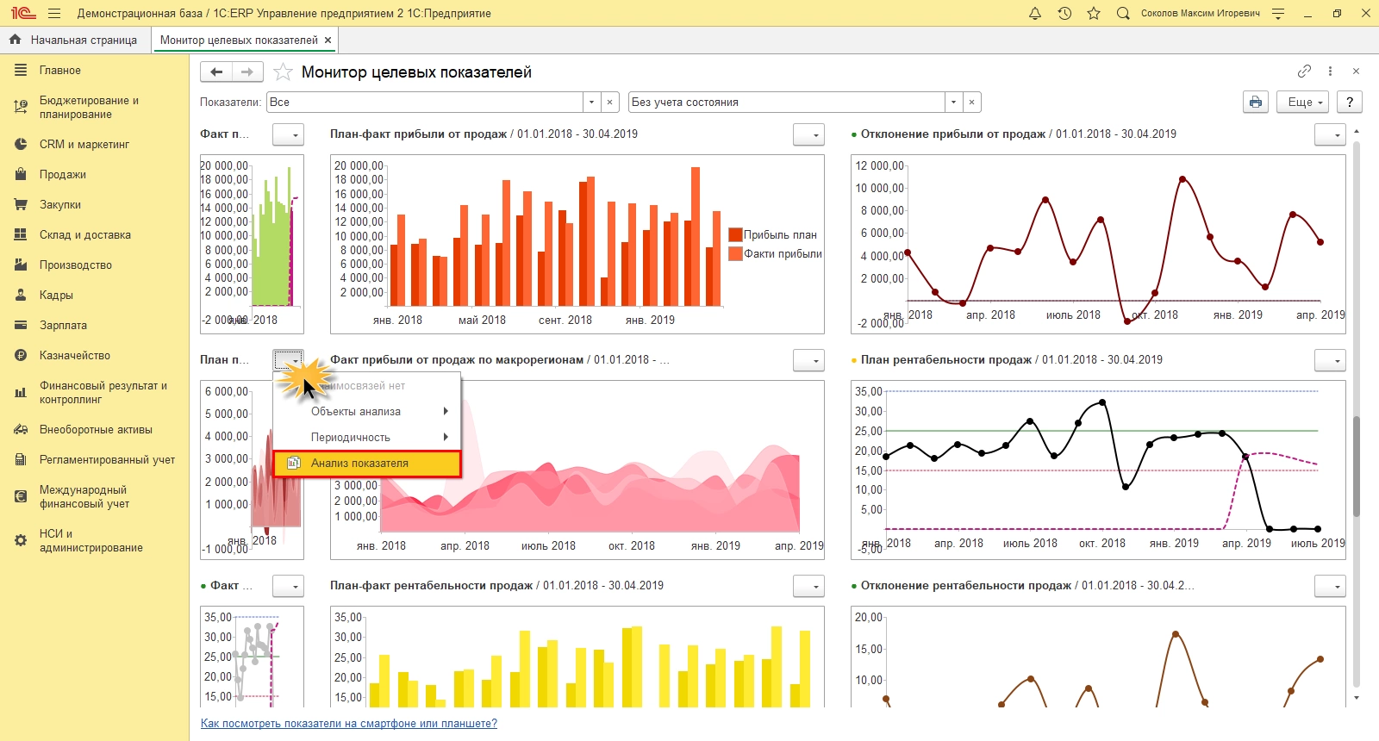Image resolution: width=1379 pixels, height=741 pixels.
Task: Open the history clock icon
Action: click(x=1064, y=13)
